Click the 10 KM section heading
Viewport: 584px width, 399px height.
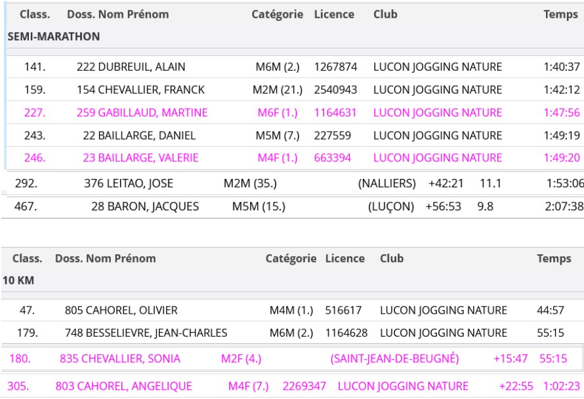[x=18, y=280]
